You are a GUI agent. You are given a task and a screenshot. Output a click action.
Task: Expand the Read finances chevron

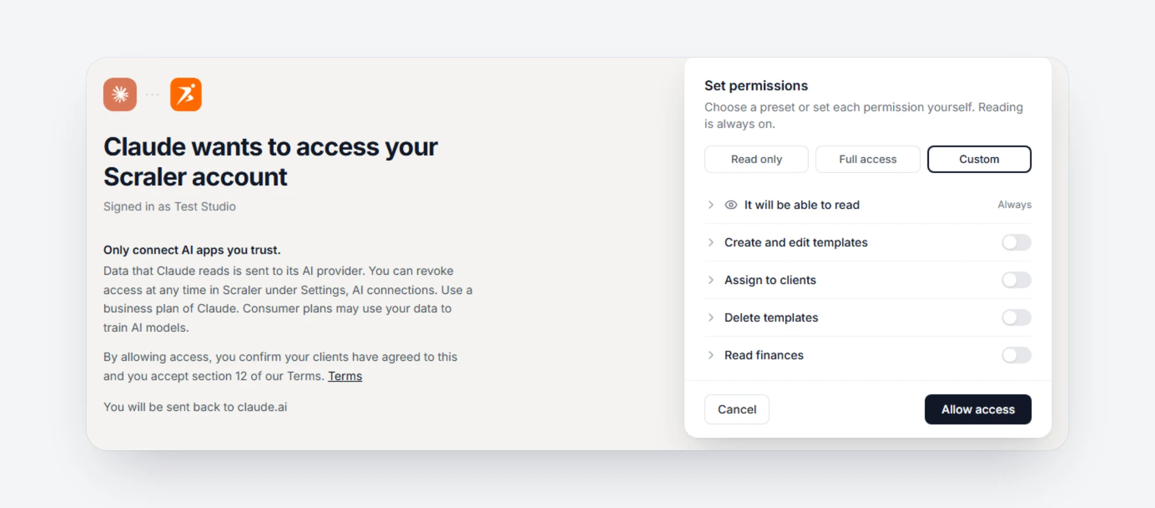click(x=711, y=355)
